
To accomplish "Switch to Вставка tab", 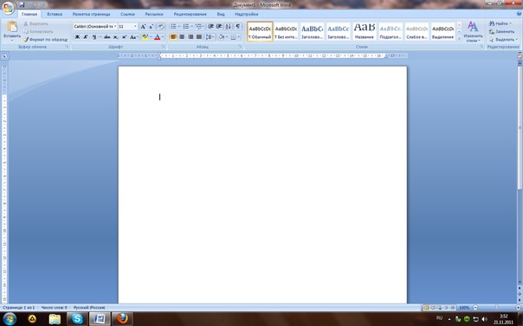I will click(x=55, y=14).
